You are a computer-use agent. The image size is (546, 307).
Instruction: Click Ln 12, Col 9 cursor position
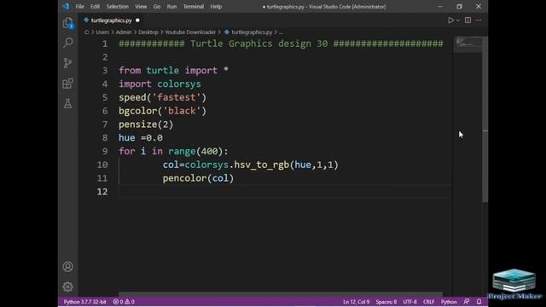356,302
